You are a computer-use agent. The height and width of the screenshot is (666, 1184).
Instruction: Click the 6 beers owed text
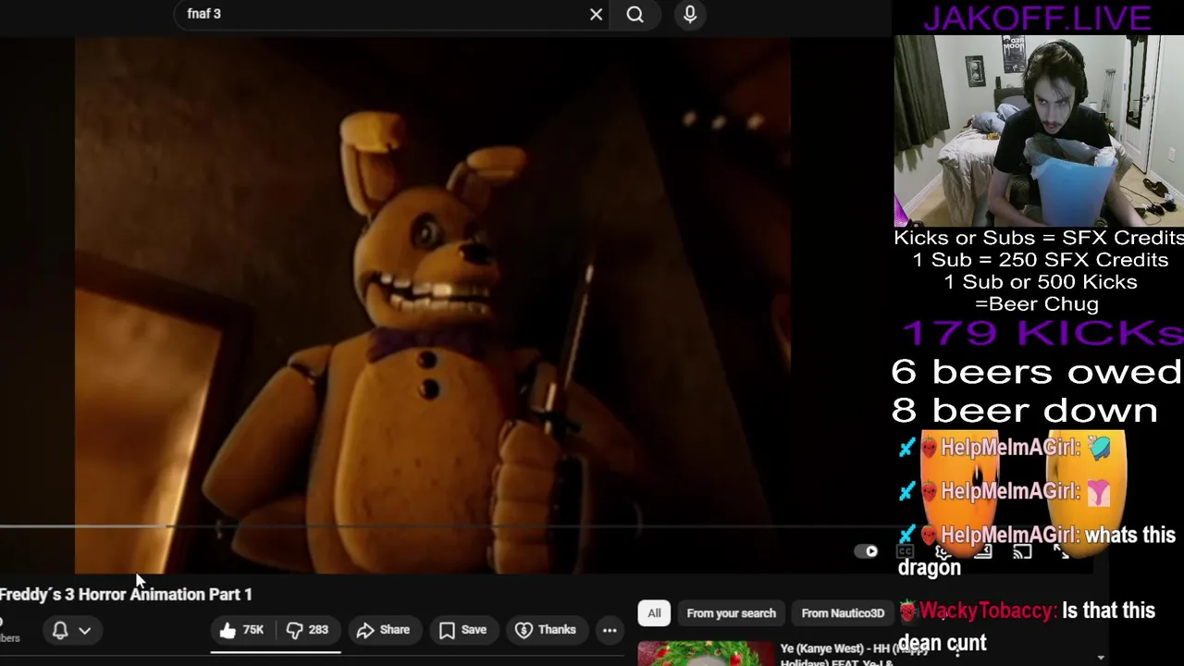coord(1036,372)
